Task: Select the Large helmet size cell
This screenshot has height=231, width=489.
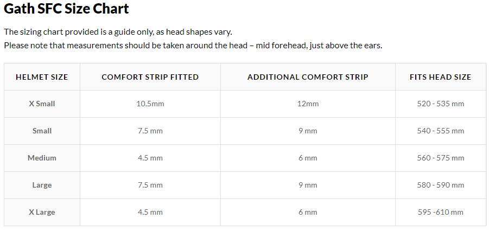Action: coord(42,185)
